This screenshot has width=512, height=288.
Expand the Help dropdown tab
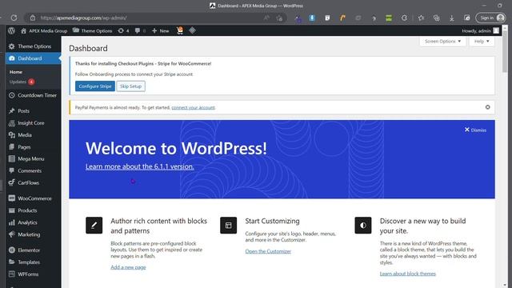coord(482,42)
